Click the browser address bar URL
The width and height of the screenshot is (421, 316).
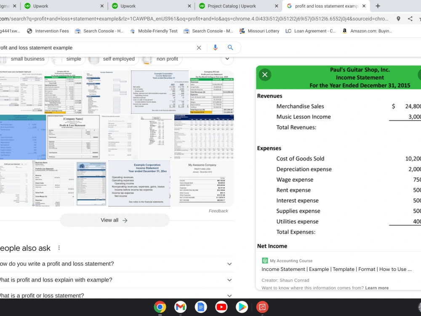point(194,19)
